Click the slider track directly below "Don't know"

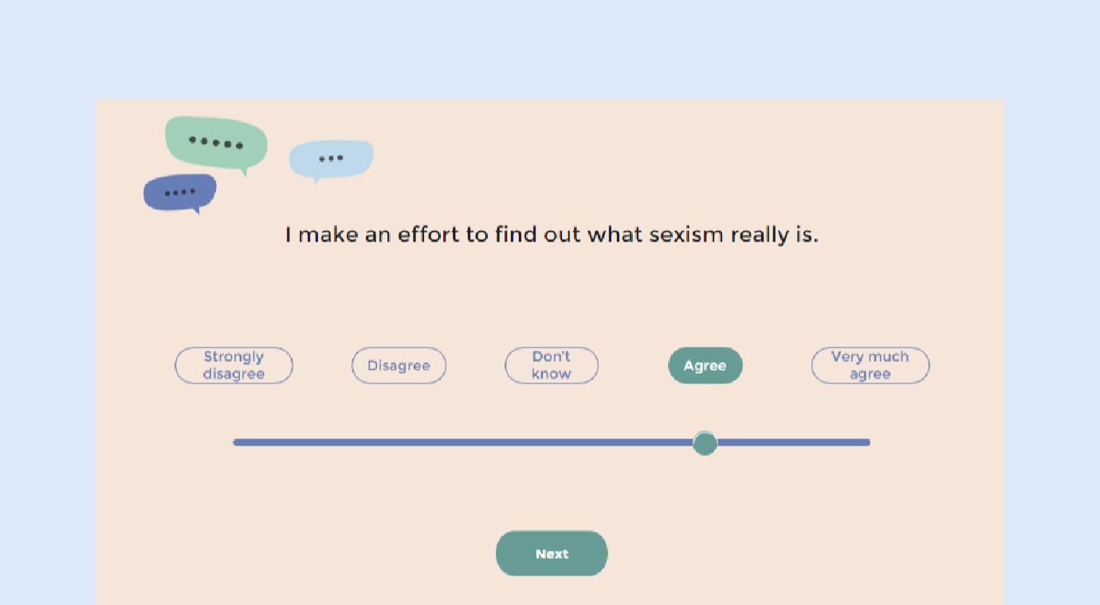(x=552, y=442)
